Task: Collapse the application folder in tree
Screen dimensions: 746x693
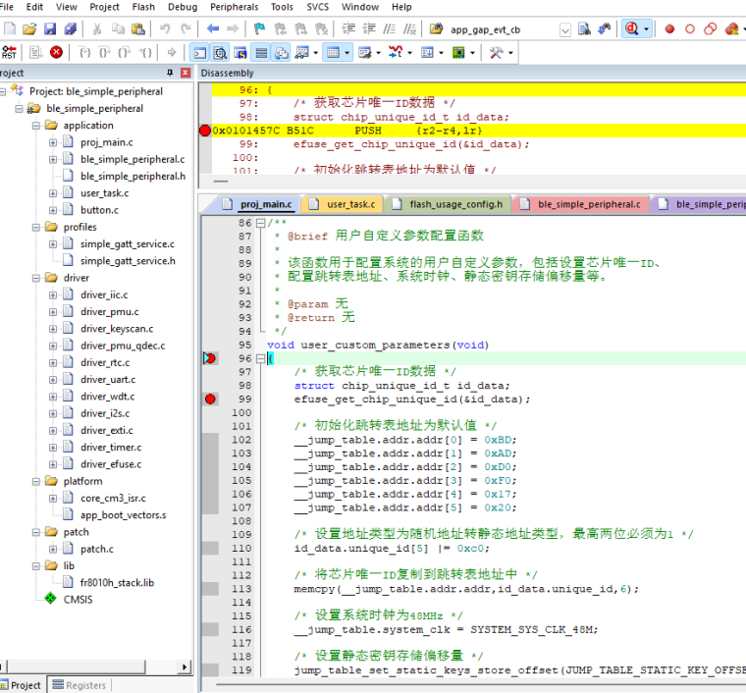Action: pos(36,126)
